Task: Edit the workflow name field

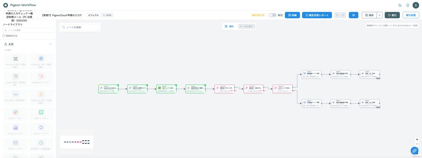Action: (x=61, y=15)
